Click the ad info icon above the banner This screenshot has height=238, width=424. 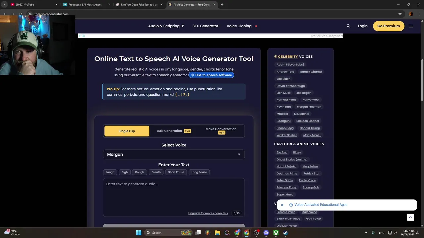coord(83,36)
